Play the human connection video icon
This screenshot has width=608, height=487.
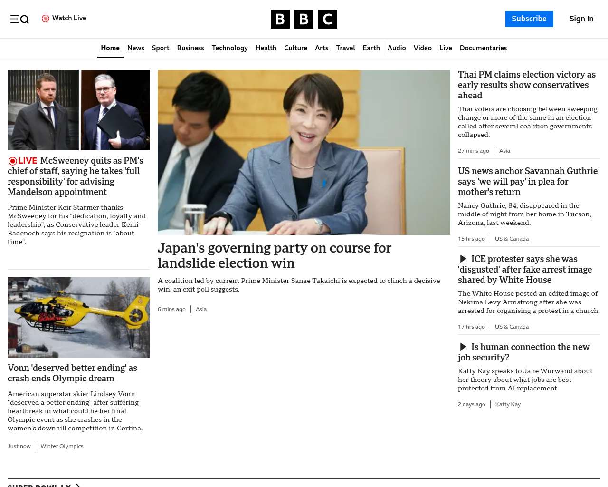[x=463, y=347]
